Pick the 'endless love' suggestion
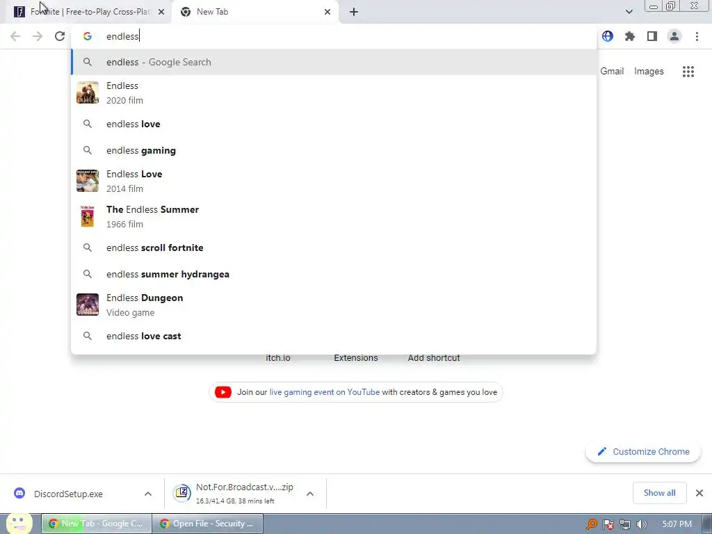Viewport: 712px width, 534px height. coord(334,124)
